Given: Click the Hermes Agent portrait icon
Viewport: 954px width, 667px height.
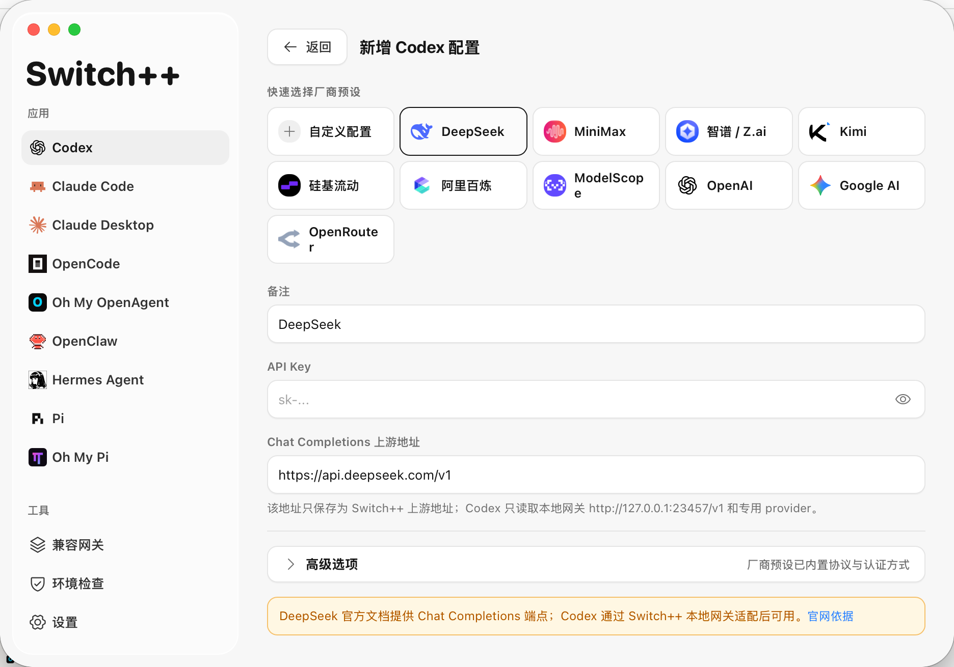Looking at the screenshot, I should click(38, 380).
